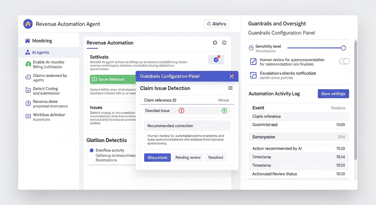Click the Sensitivity level slider handle

coord(343,48)
